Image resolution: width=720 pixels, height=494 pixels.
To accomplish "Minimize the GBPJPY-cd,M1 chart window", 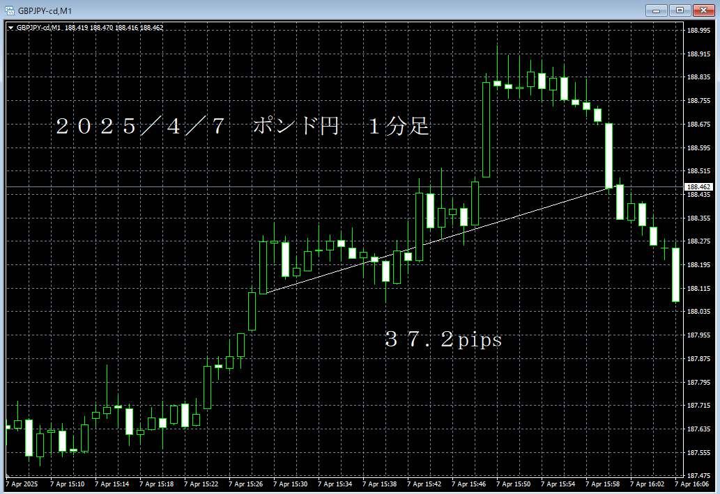I will coord(656,10).
